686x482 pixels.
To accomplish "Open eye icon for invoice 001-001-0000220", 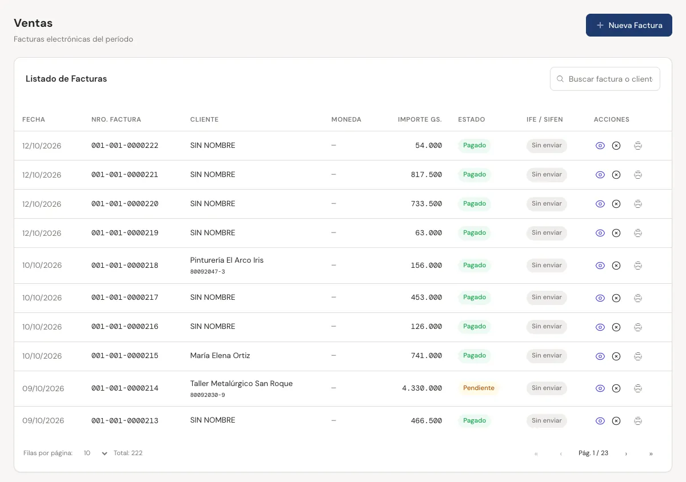I will (x=600, y=204).
